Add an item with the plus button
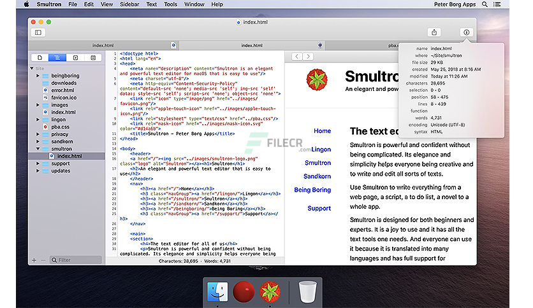 point(34,260)
